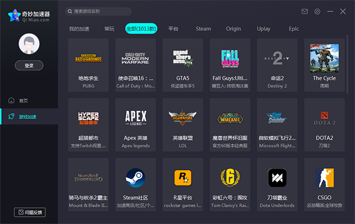Select the 全部(1013款) tab
This screenshot has height=224, width=355.
pyautogui.click(x=141, y=28)
